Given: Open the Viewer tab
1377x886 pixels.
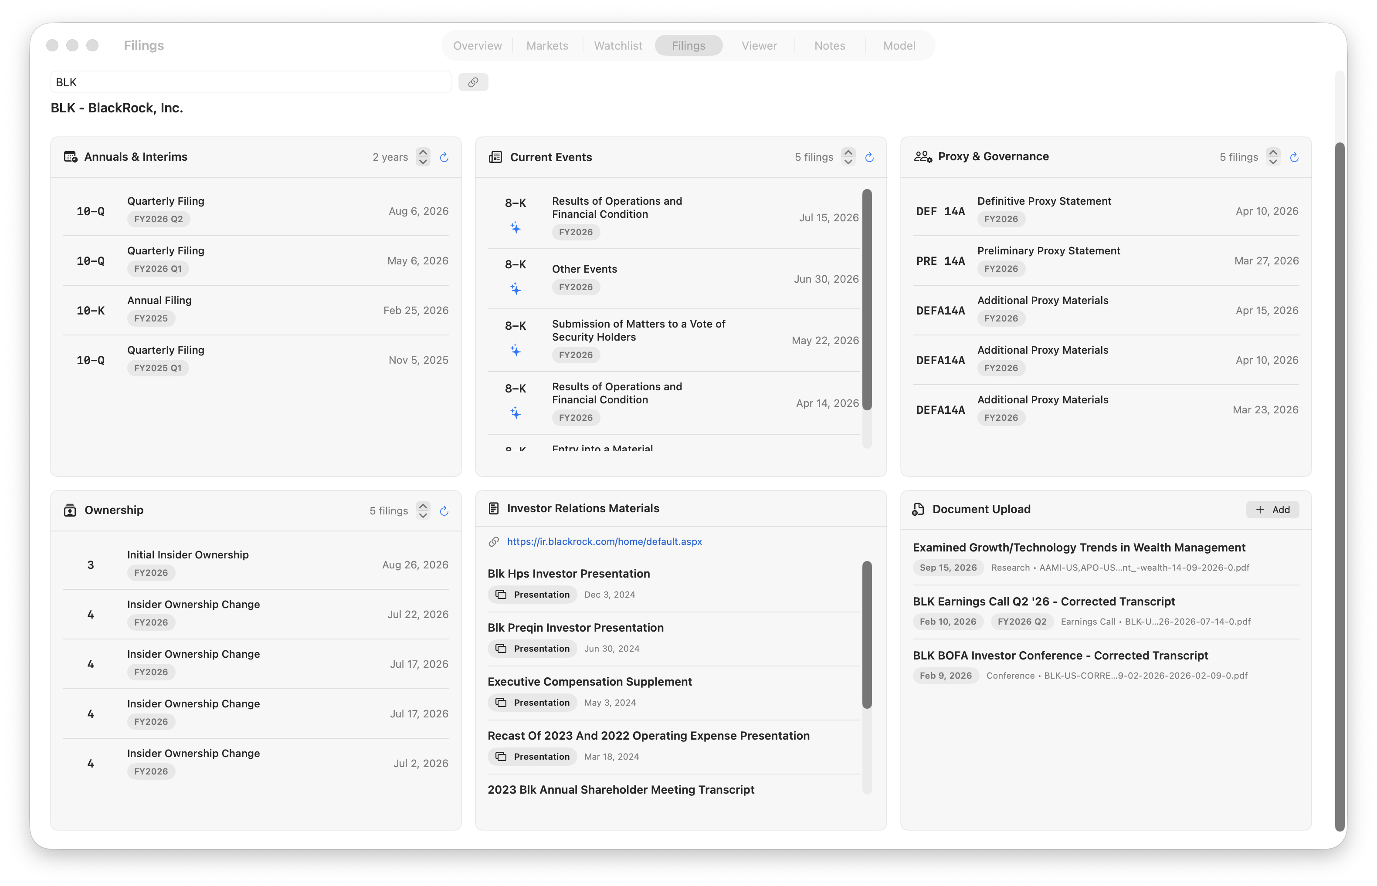Looking at the screenshot, I should [x=759, y=45].
